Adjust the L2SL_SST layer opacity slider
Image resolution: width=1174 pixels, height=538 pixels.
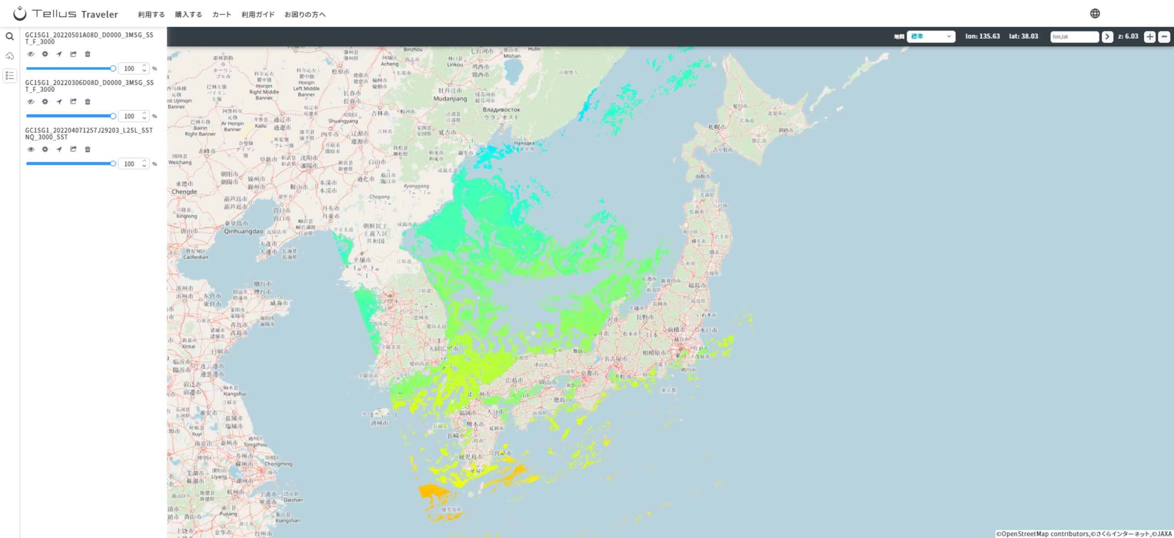click(71, 164)
